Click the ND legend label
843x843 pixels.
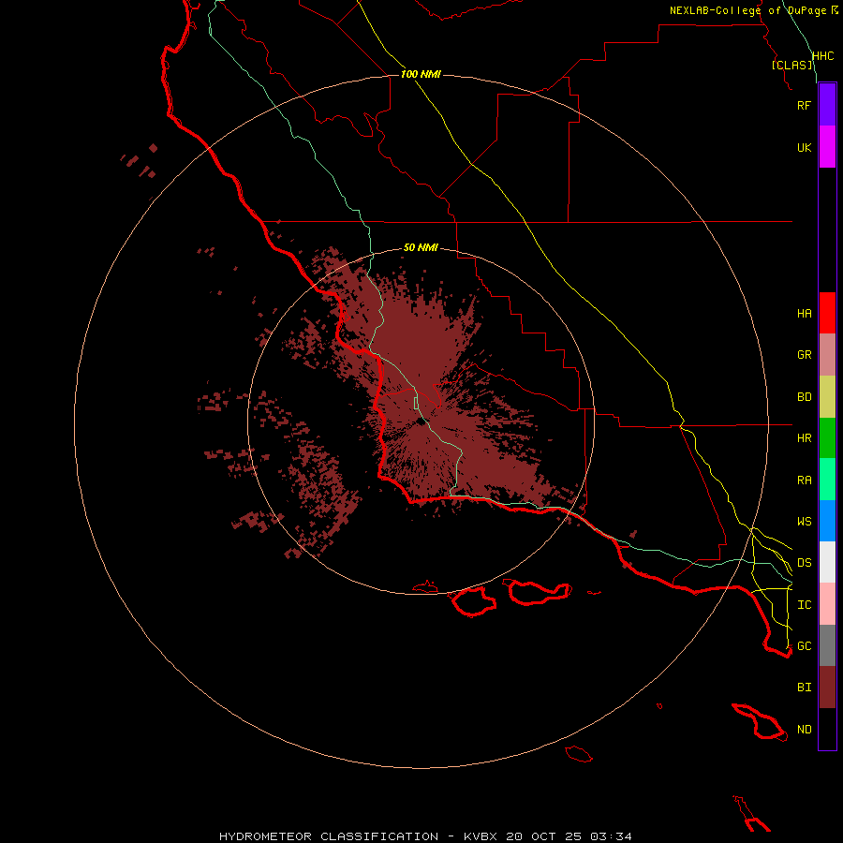(x=804, y=730)
